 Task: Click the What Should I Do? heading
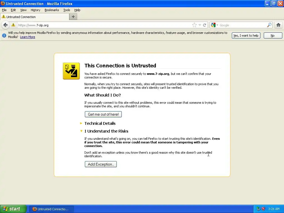[103, 95]
